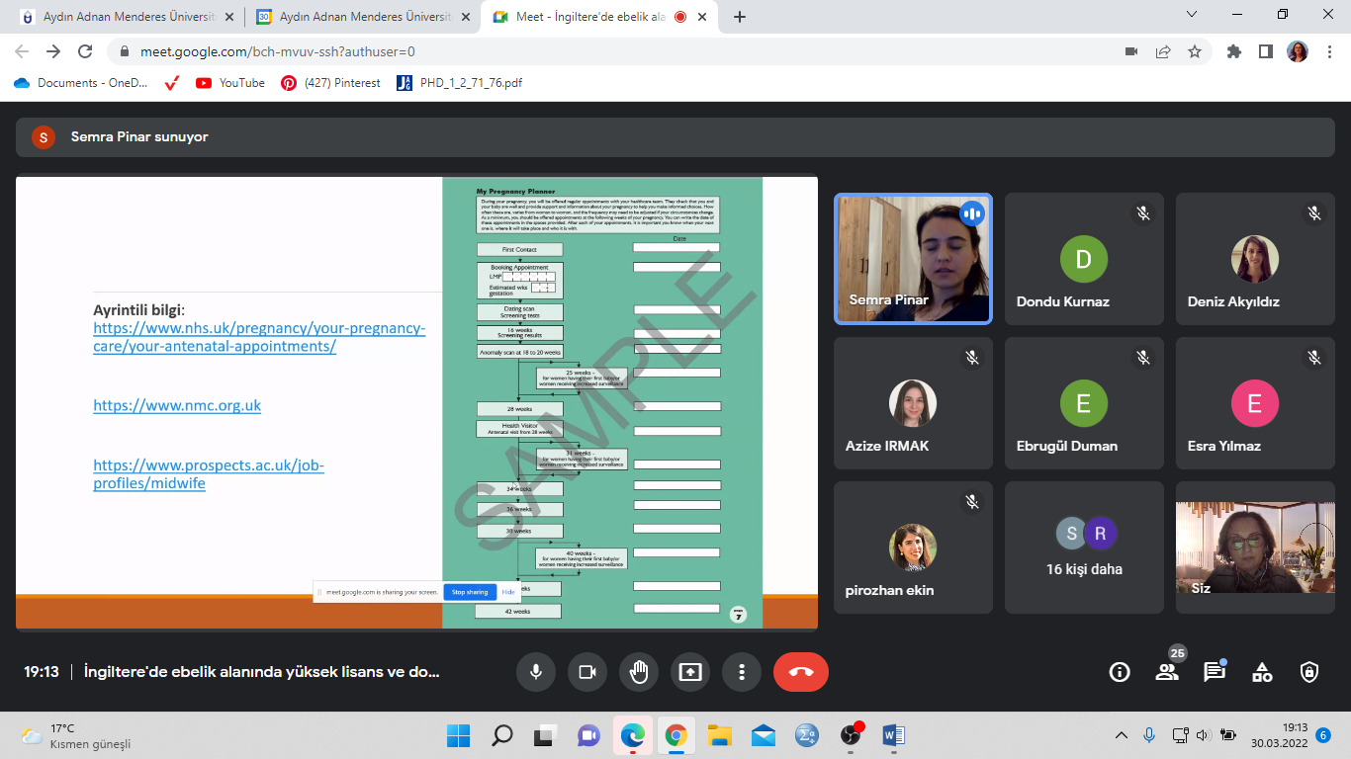The height and width of the screenshot is (759, 1351).
Task: Open host controls shield lock icon
Action: pyautogui.click(x=1309, y=672)
